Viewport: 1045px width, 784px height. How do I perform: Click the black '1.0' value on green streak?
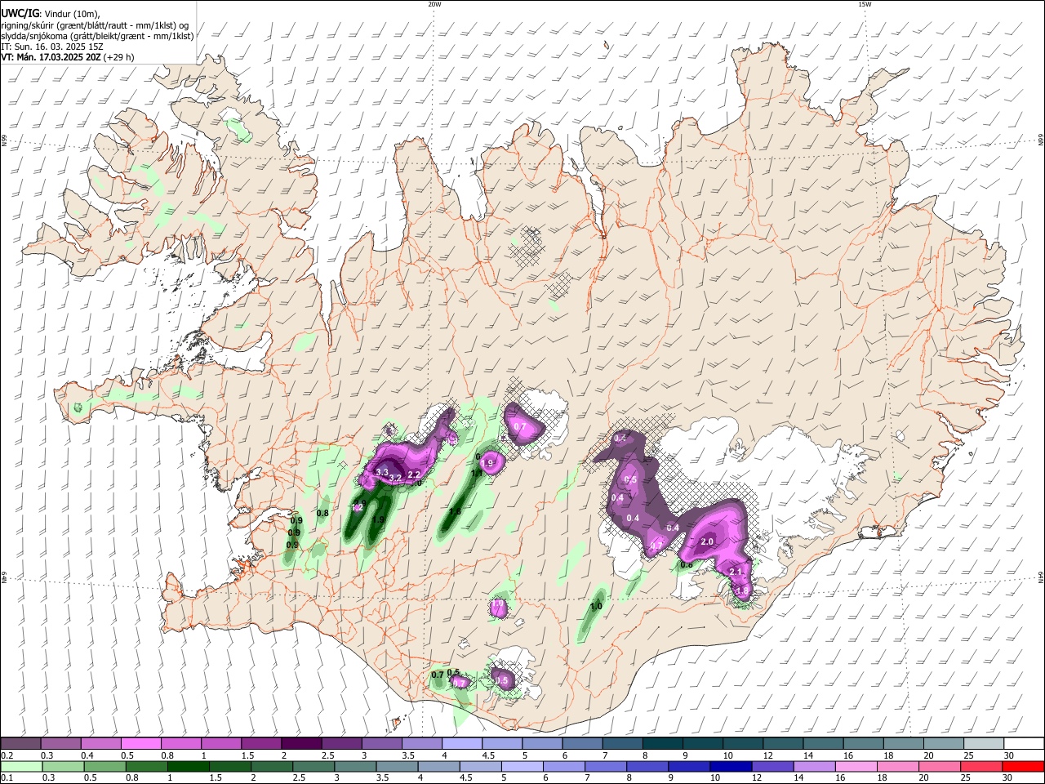click(x=596, y=606)
